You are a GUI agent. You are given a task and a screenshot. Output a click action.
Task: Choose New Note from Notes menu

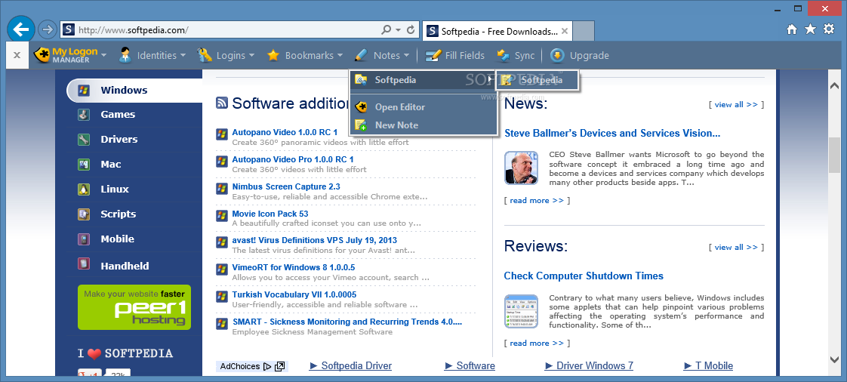(423, 125)
